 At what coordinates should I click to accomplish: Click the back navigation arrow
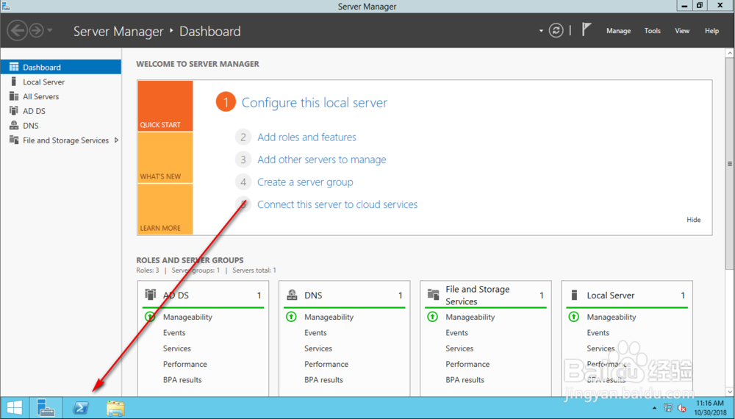coord(17,31)
